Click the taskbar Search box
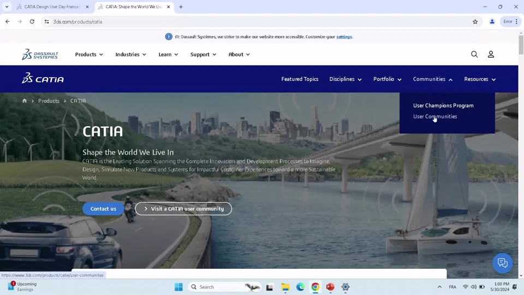 225,287
